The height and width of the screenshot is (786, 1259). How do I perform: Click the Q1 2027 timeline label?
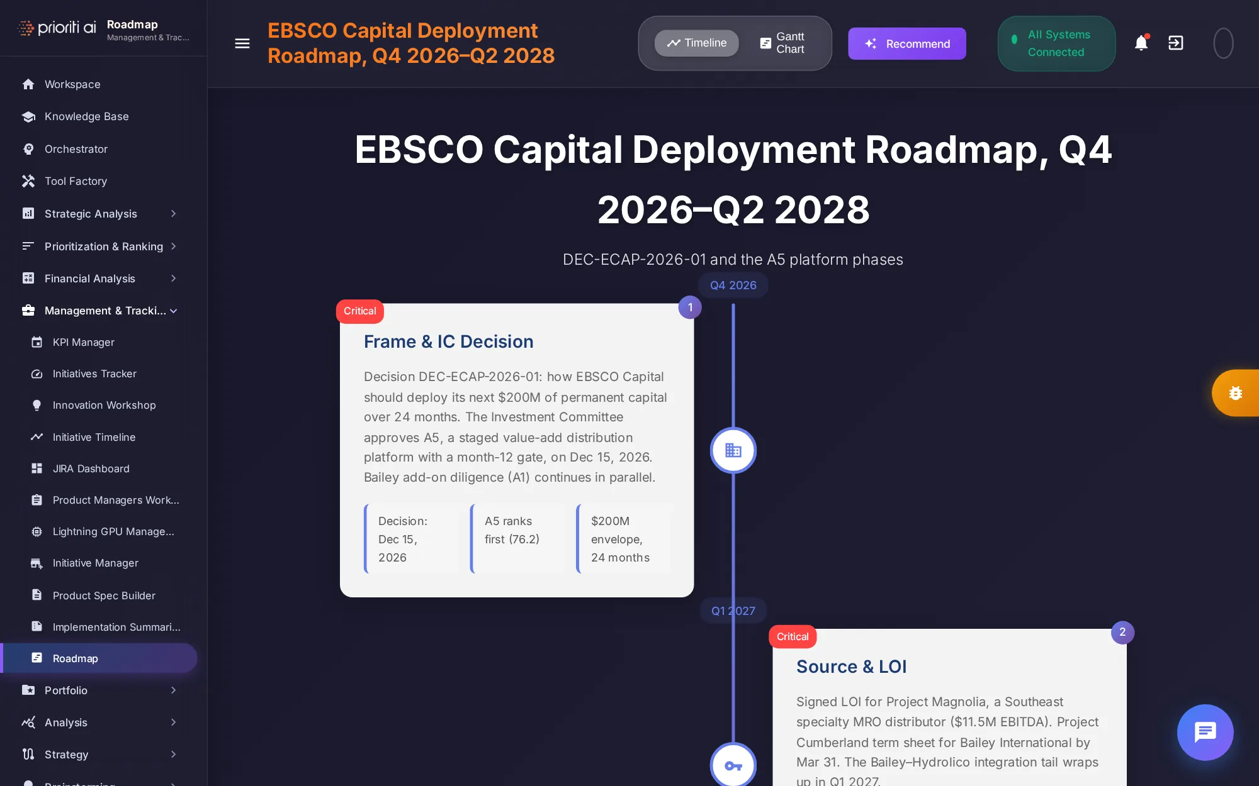[733, 611]
